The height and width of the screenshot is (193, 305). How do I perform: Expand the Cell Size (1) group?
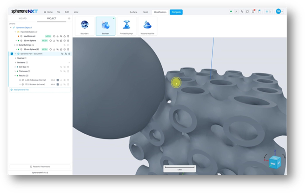[x=15, y=67]
